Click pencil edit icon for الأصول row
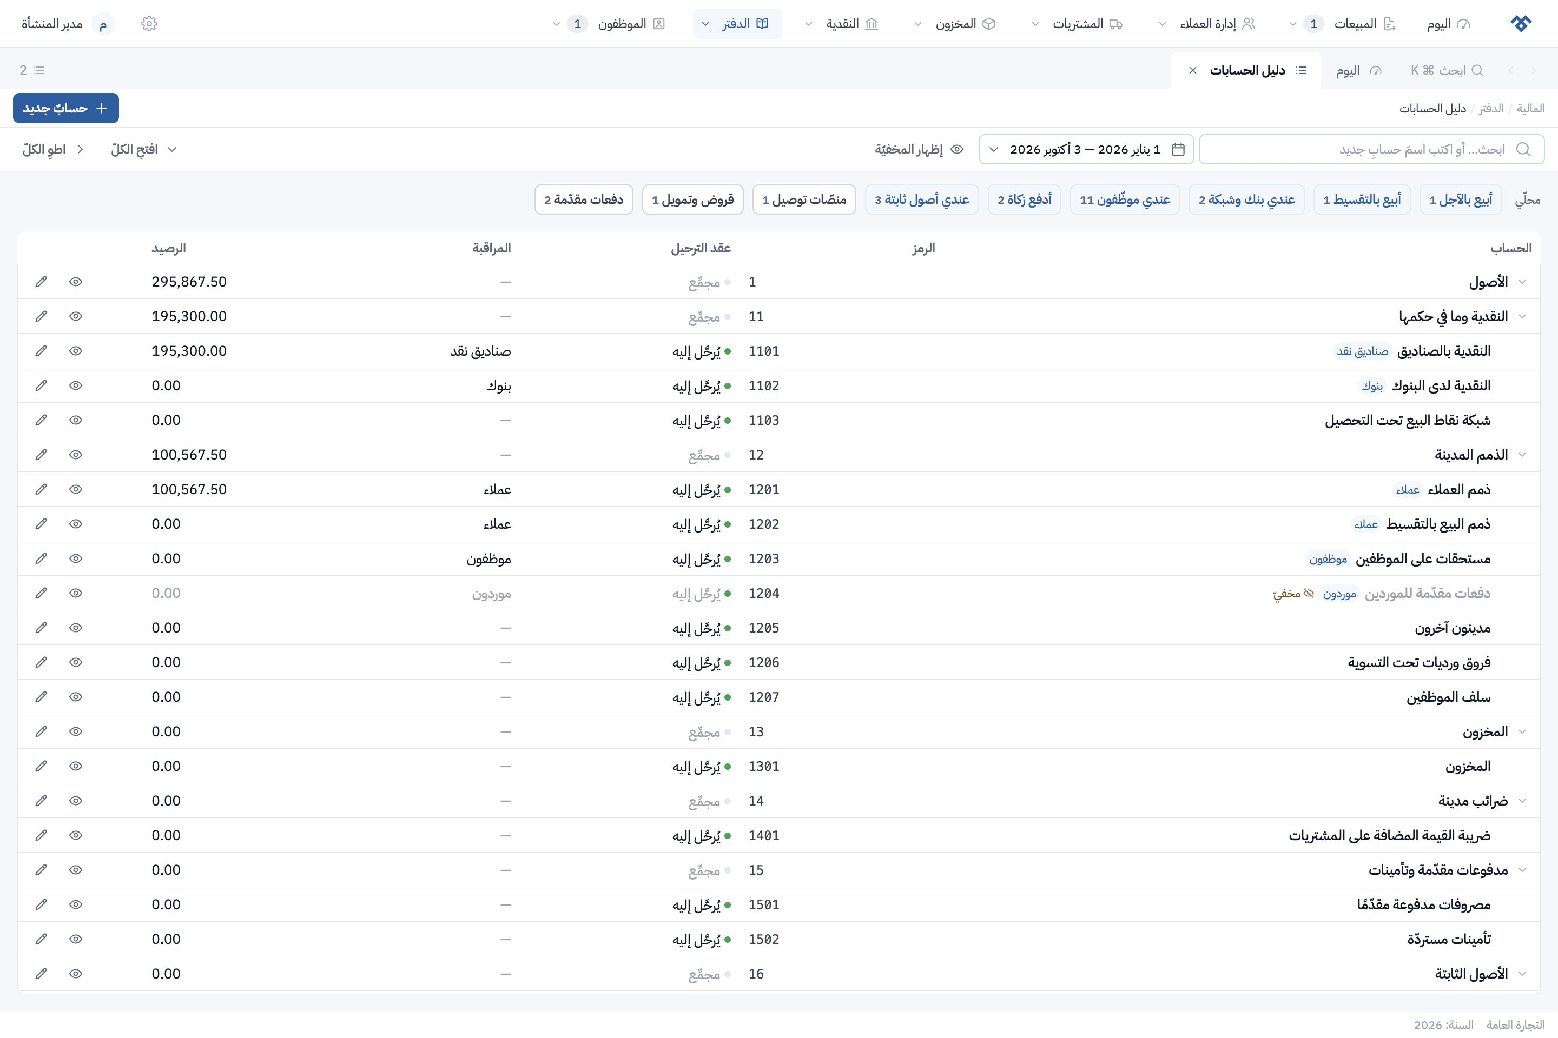 [x=41, y=282]
